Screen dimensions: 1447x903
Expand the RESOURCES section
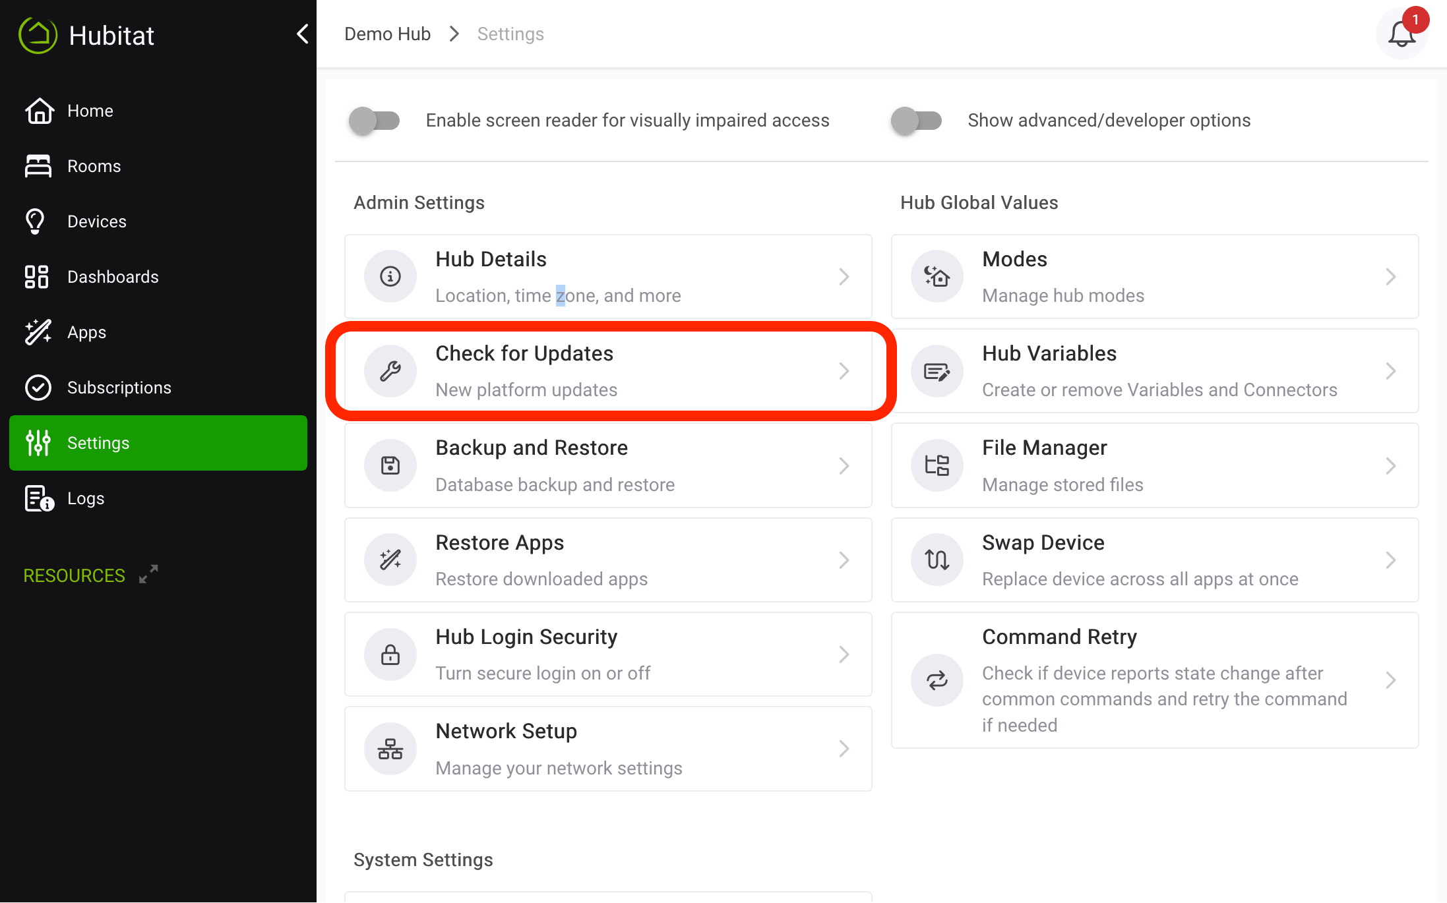(x=91, y=575)
